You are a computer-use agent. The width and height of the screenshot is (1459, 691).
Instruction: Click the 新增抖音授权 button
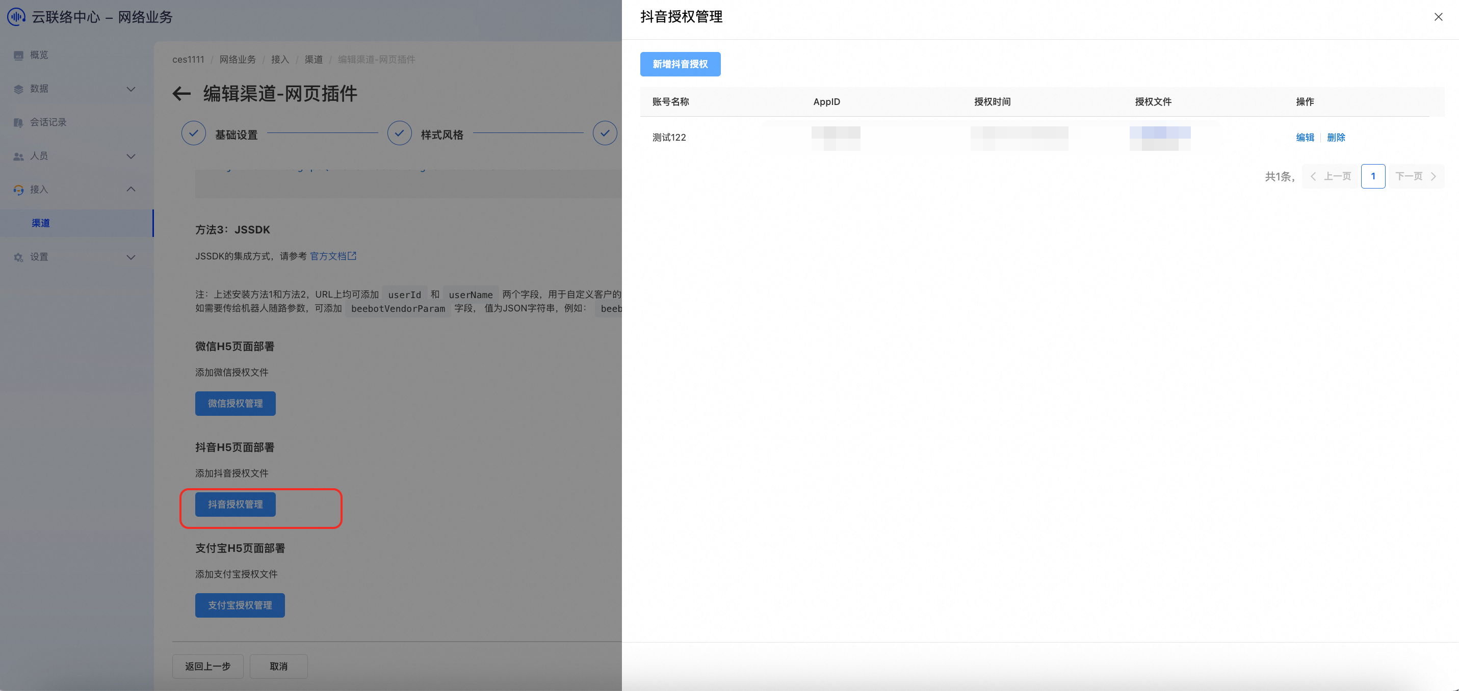[x=680, y=64]
